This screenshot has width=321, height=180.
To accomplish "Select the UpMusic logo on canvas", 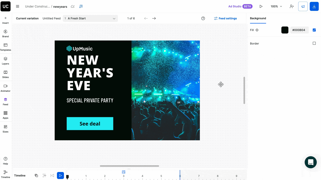I will (x=79, y=48).
